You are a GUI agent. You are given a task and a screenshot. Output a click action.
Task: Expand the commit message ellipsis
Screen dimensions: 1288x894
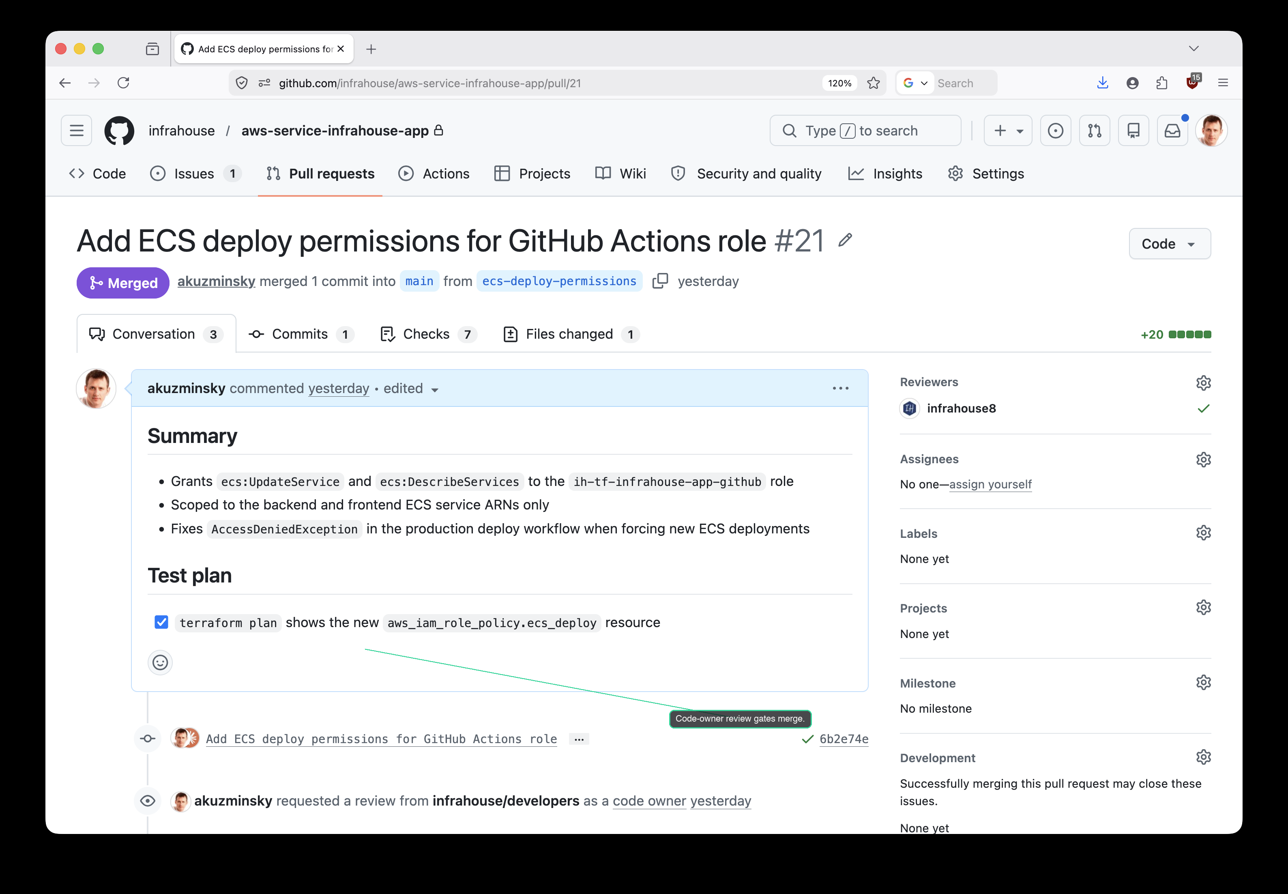tap(579, 739)
